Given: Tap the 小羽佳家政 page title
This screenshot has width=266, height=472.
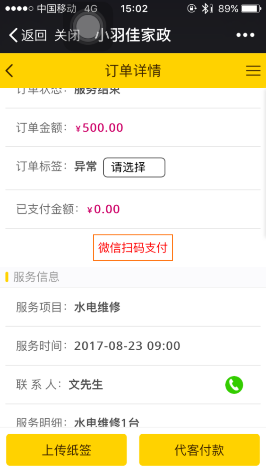Looking at the screenshot, I should (133, 35).
